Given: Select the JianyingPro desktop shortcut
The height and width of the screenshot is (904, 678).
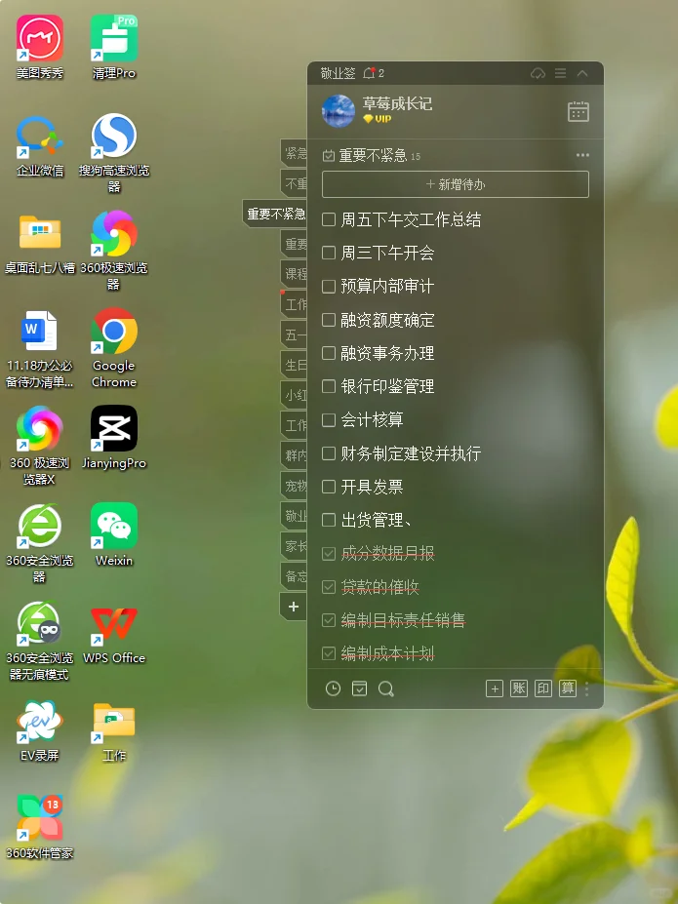Looking at the screenshot, I should tap(114, 437).
